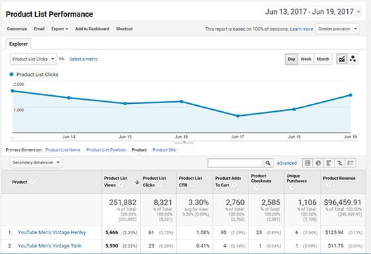Open the Product List Clicks metric dropdown
Screen dimensions: 371x254
click(x=33, y=59)
